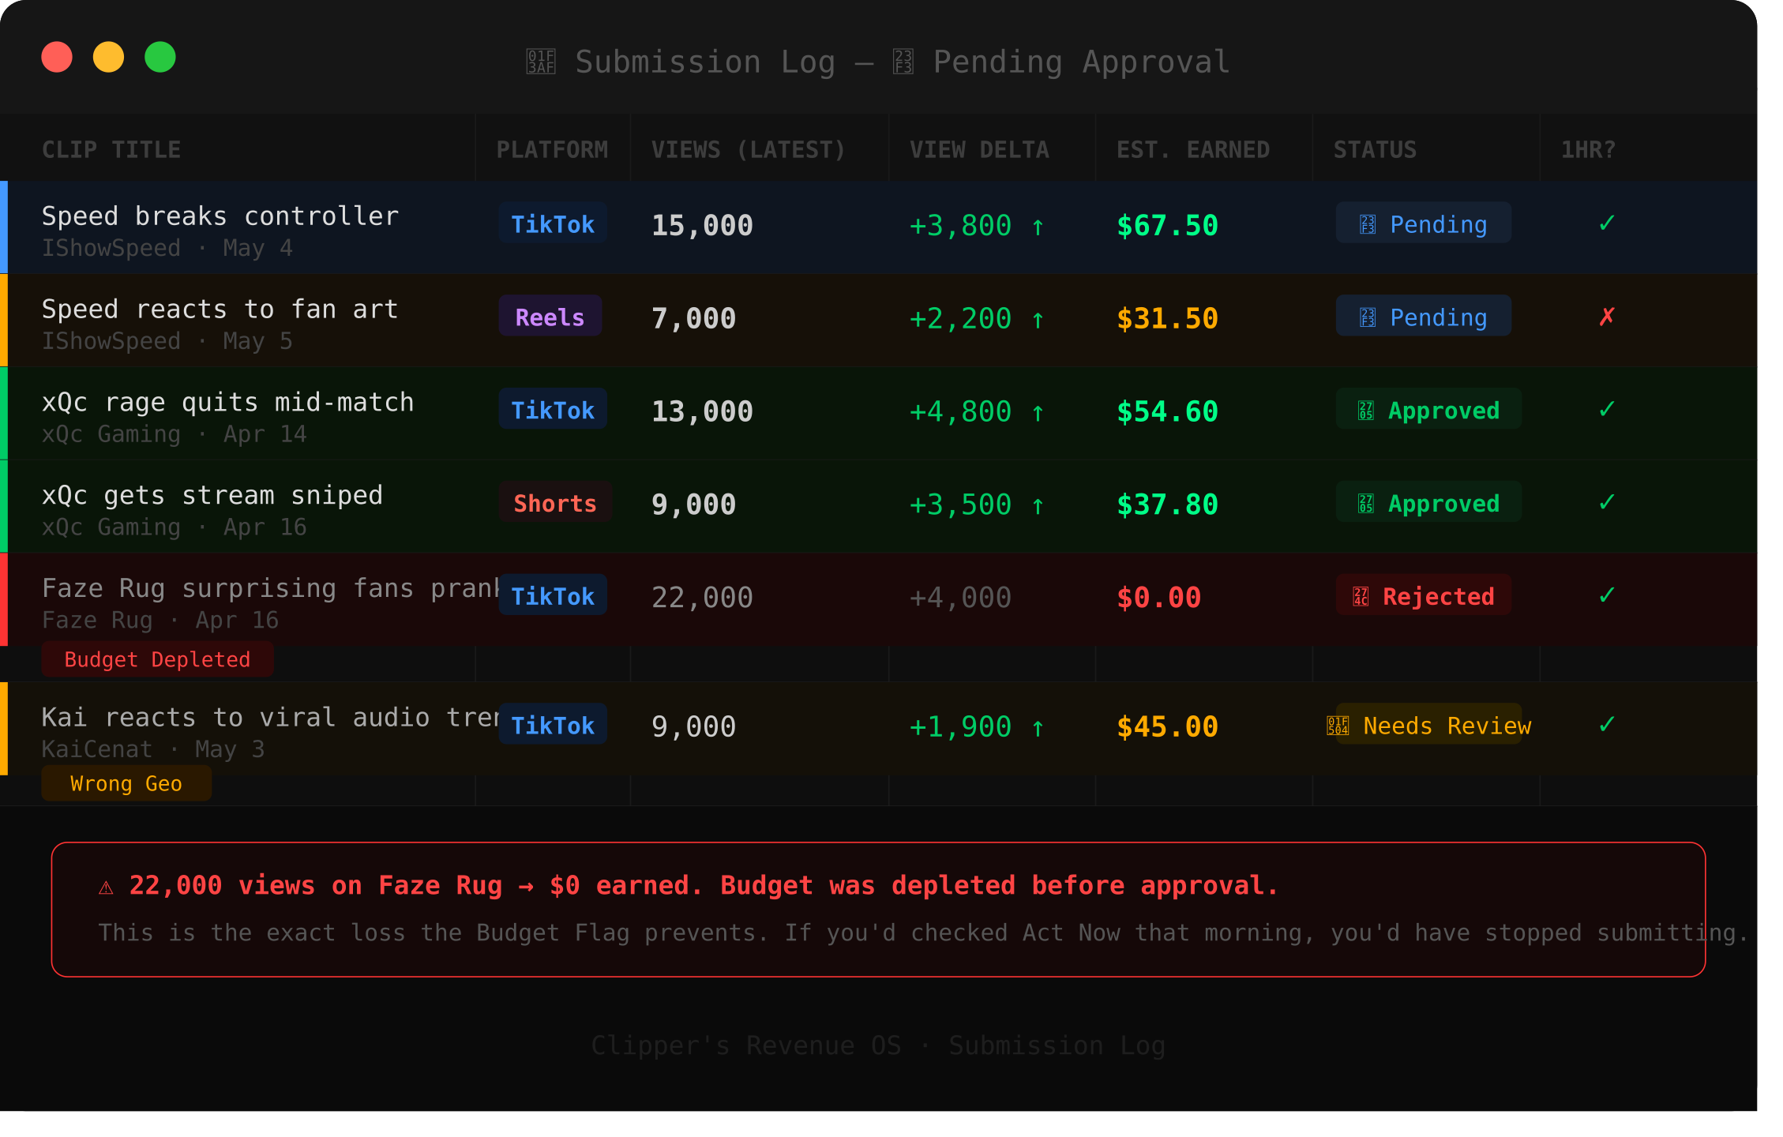Click the 1HR? column header
This screenshot has height=1137, width=1783.
click(1588, 149)
